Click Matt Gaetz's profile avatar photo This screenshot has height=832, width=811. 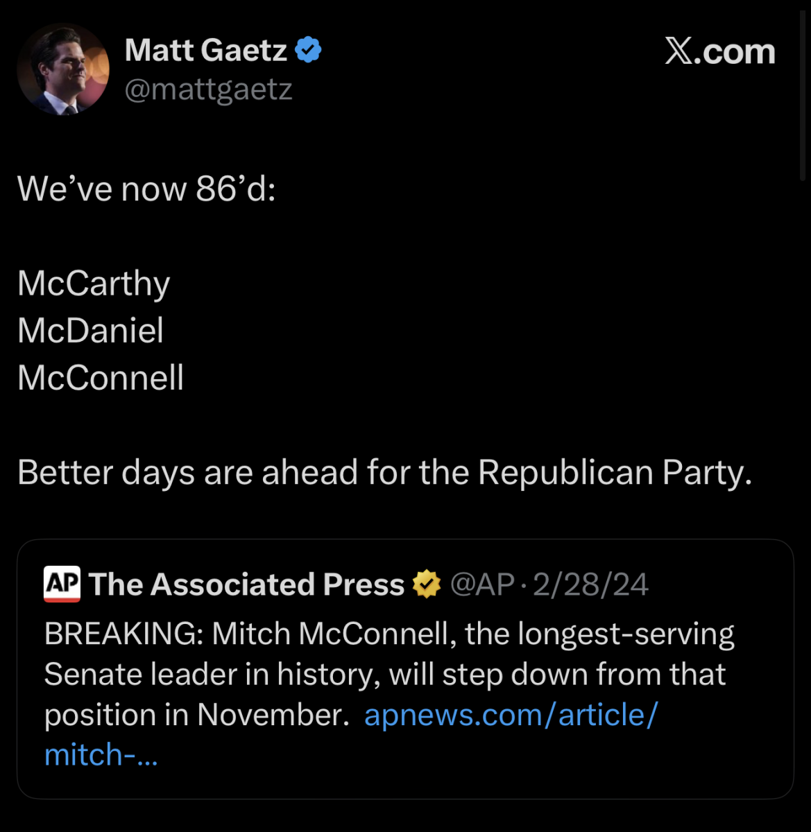click(62, 69)
